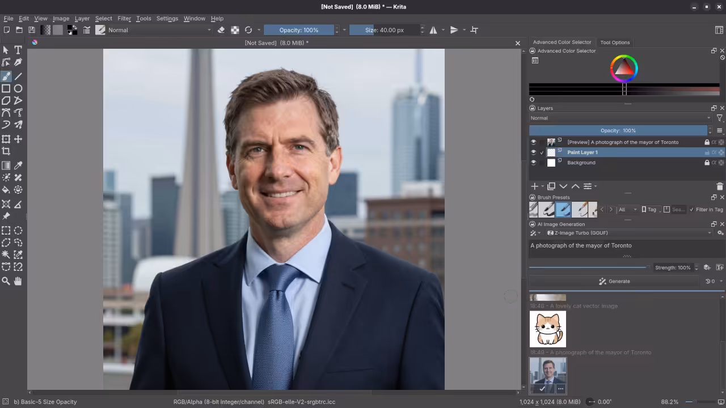Hide the Background layer
The width and height of the screenshot is (726, 408).
(533, 163)
